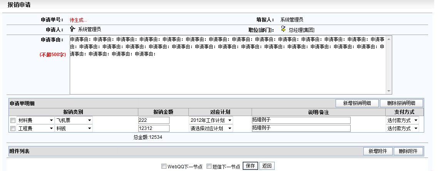Click the 返回 button
This screenshot has width=440, height=171.
click(267, 166)
